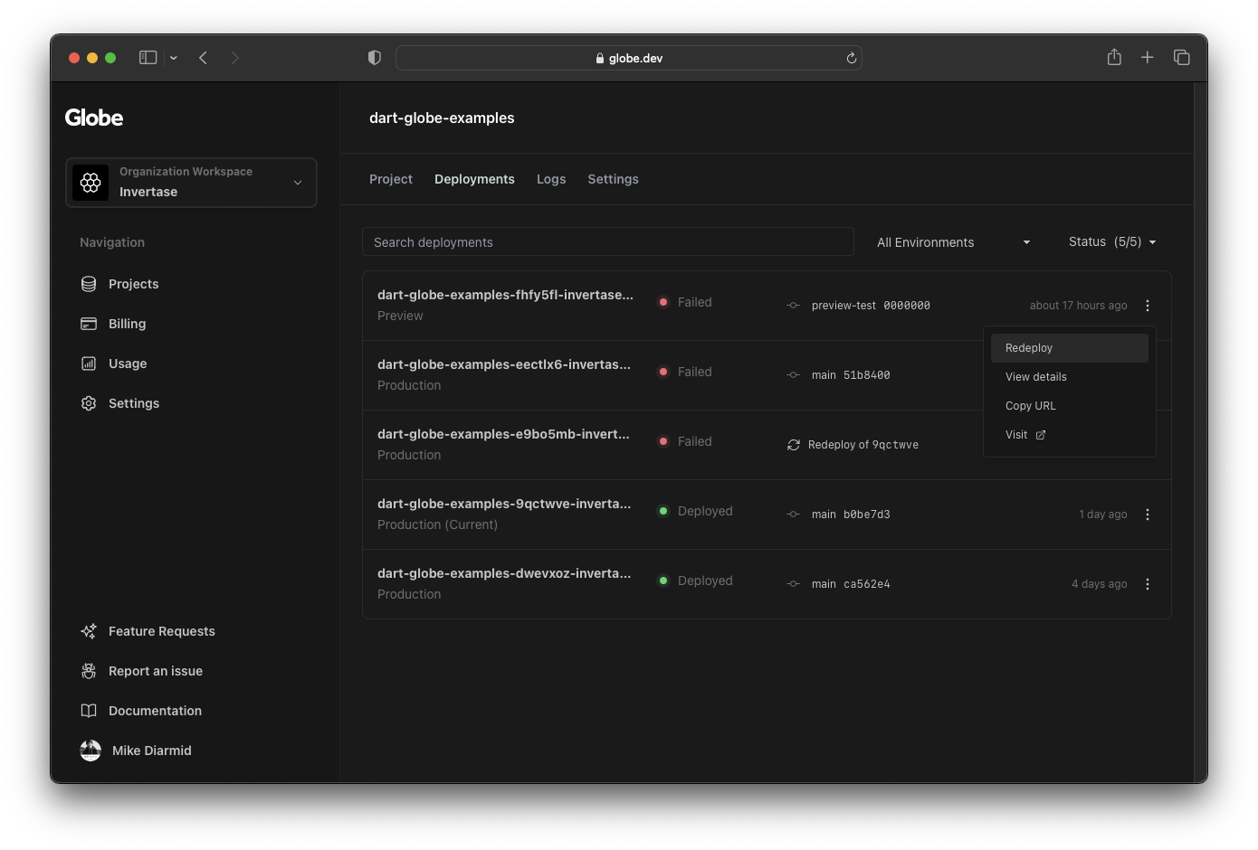Click the 'Preview' environment label
The height and width of the screenshot is (850, 1258).
400,316
